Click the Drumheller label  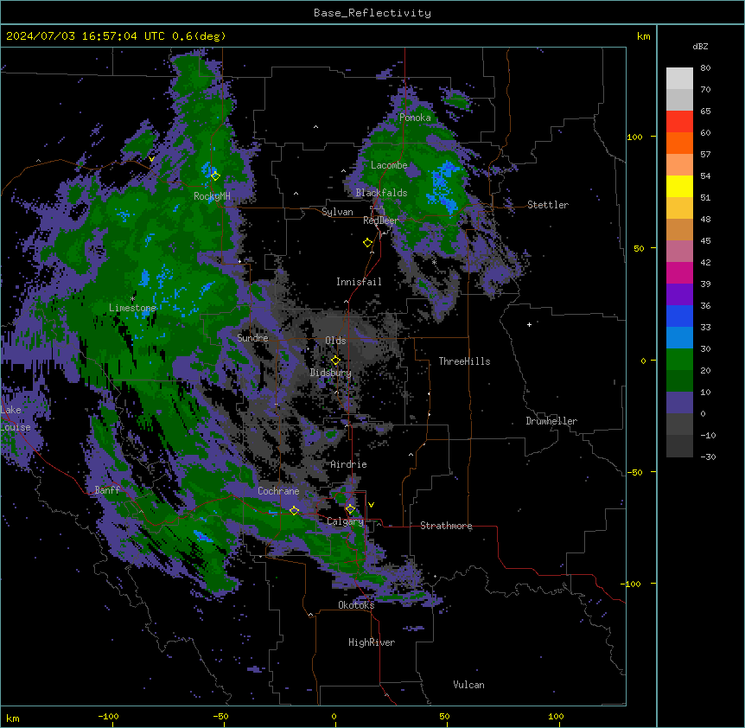click(551, 421)
